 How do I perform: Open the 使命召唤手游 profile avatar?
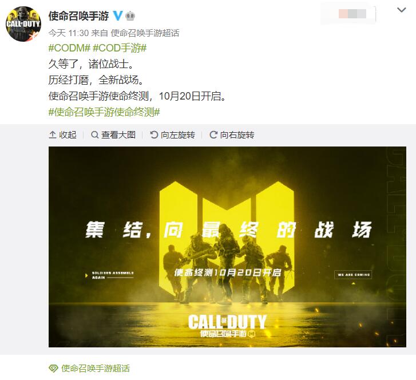[23, 24]
